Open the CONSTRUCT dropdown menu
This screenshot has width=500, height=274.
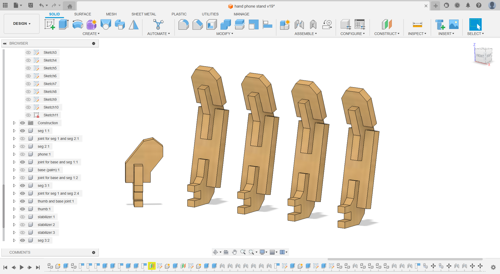pos(387,34)
